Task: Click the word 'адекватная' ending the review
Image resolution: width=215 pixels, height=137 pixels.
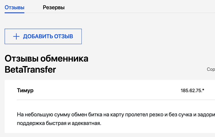Action: [x=88, y=124]
